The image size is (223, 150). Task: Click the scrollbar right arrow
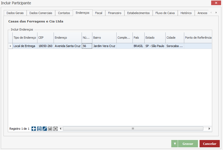point(210,129)
